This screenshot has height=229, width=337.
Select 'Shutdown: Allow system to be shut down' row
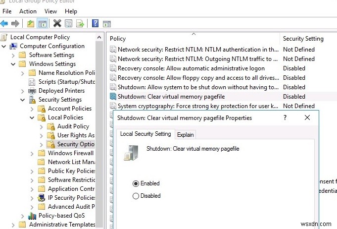click(x=223, y=87)
